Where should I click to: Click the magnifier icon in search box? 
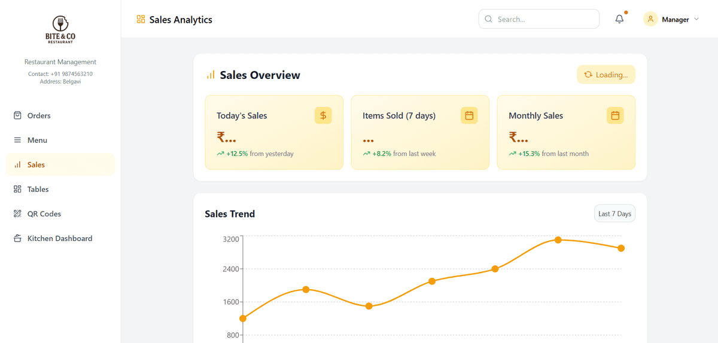click(x=489, y=19)
